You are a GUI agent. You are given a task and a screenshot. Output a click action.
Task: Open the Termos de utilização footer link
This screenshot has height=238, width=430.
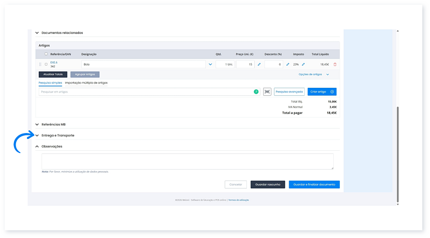coord(239,200)
